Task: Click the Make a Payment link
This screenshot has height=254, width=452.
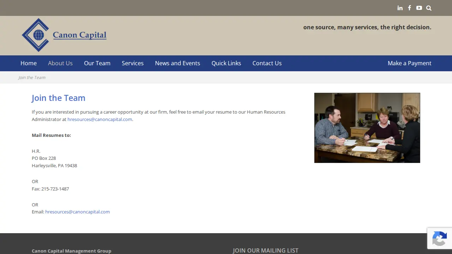Action: (x=410, y=63)
